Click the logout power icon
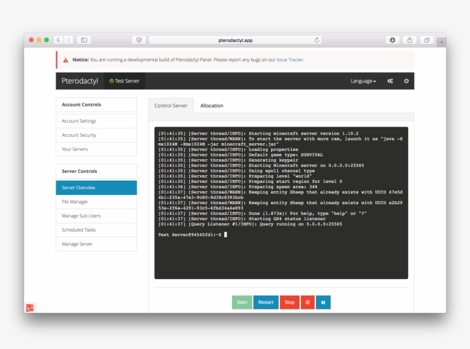The height and width of the screenshot is (349, 470). (x=406, y=81)
